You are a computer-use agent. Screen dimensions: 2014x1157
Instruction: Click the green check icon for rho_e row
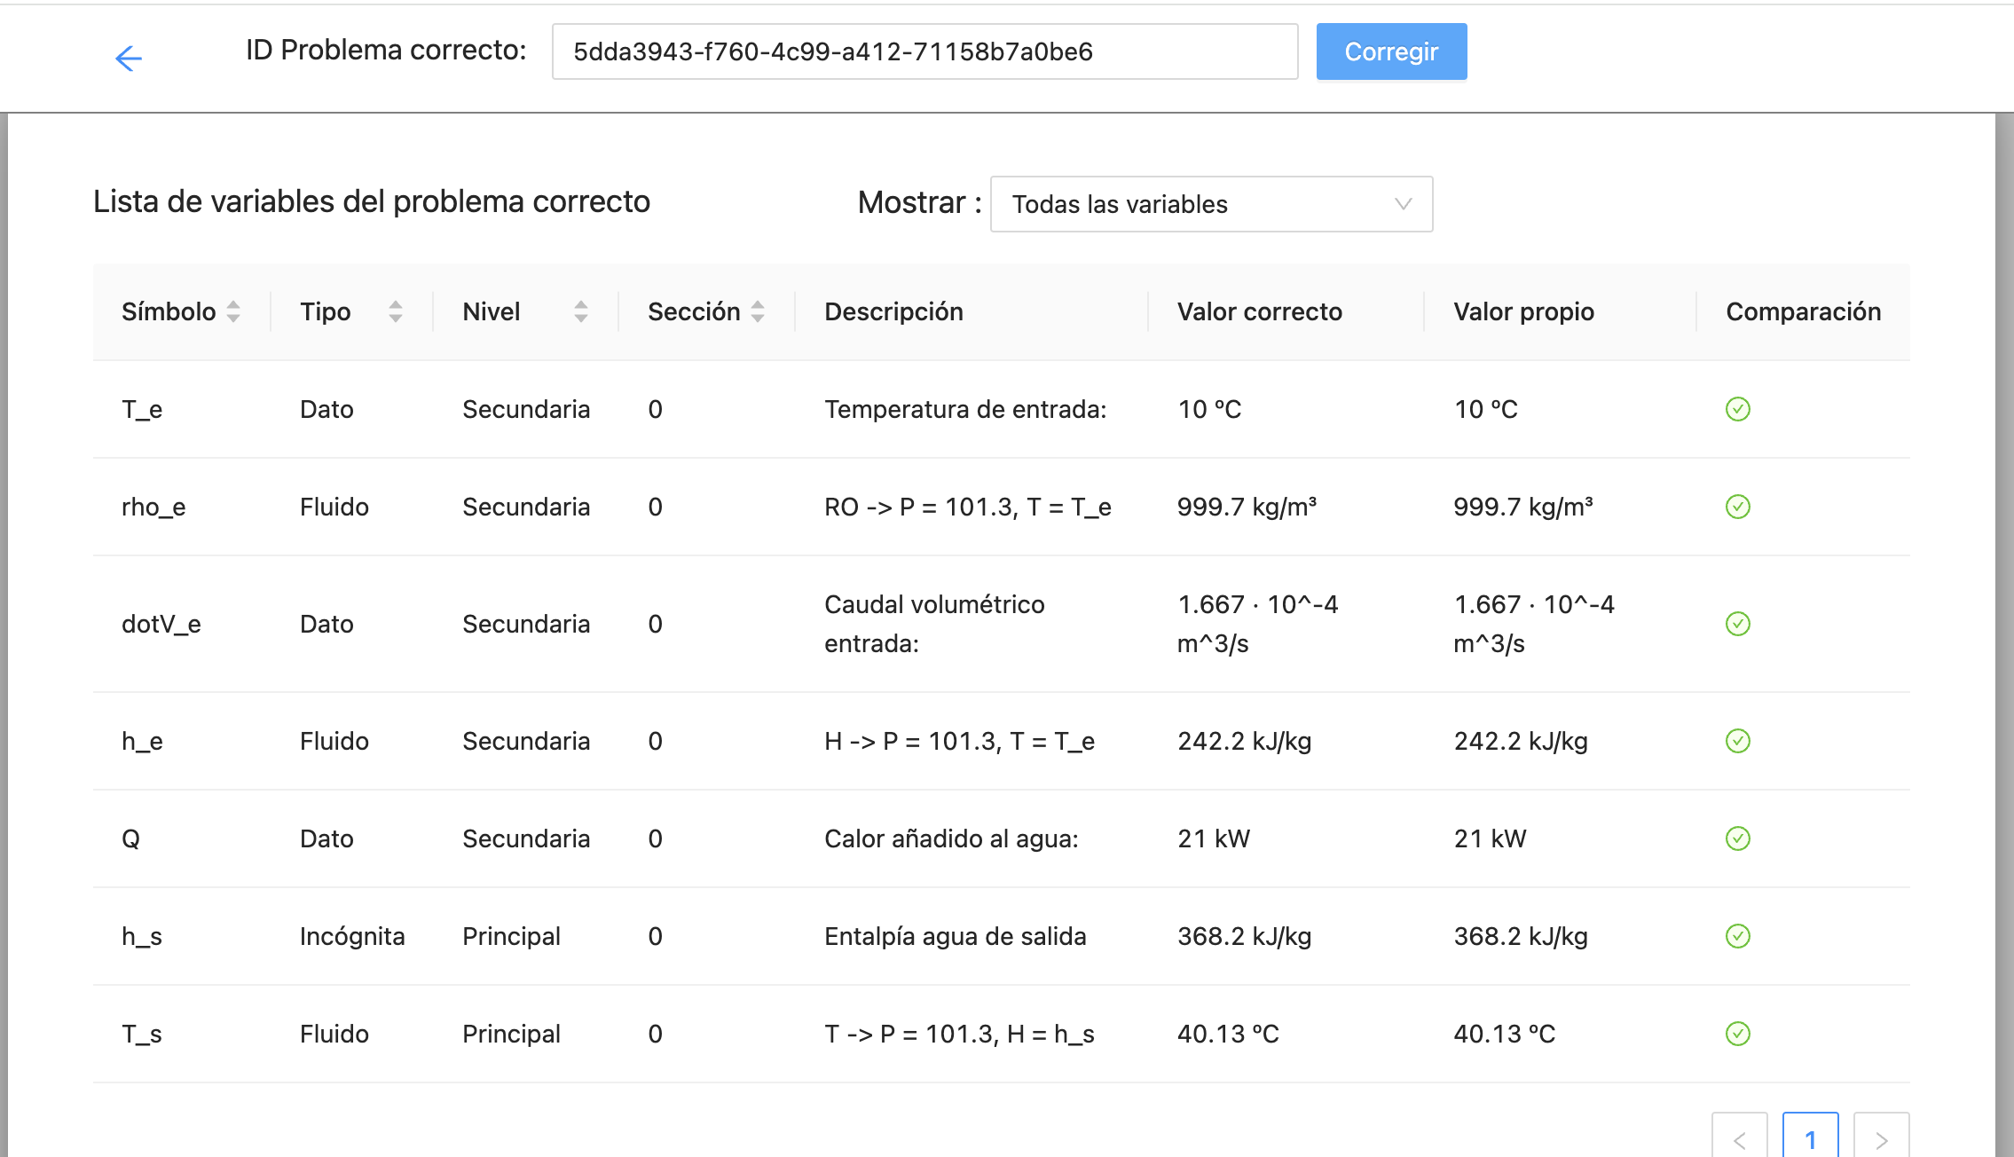click(x=1737, y=507)
